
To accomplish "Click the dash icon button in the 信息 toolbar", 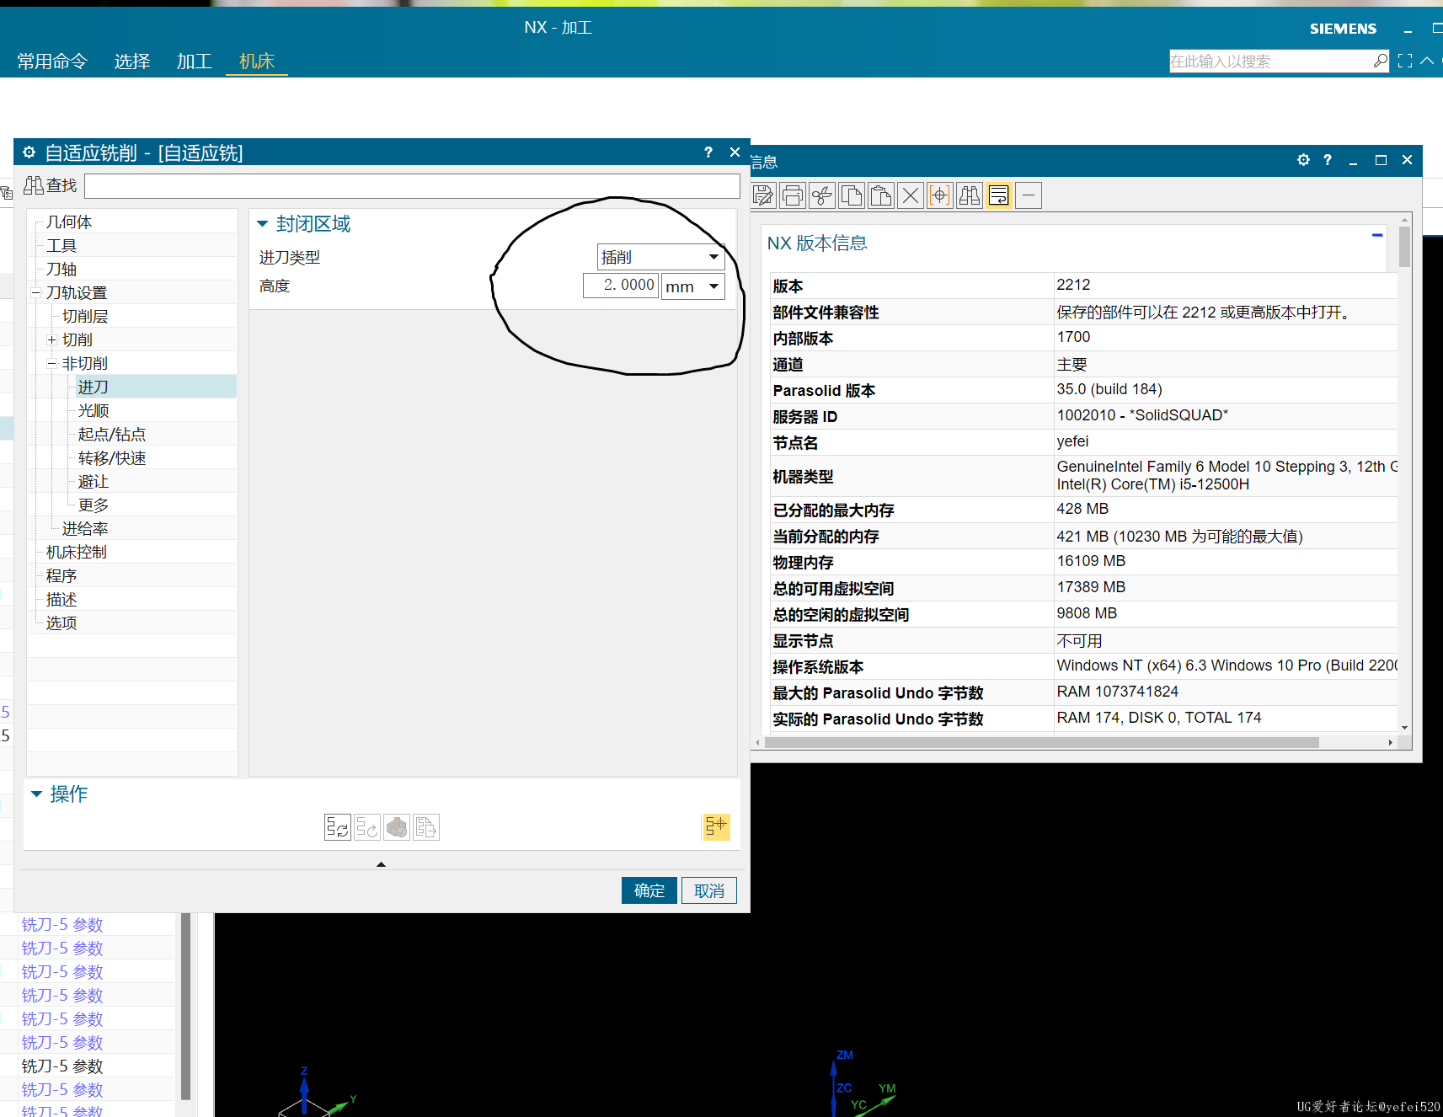I will tap(1029, 195).
